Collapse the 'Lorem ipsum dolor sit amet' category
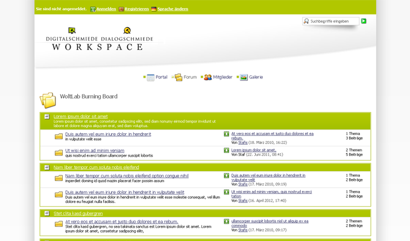410x241 pixels. pyautogui.click(x=47, y=116)
